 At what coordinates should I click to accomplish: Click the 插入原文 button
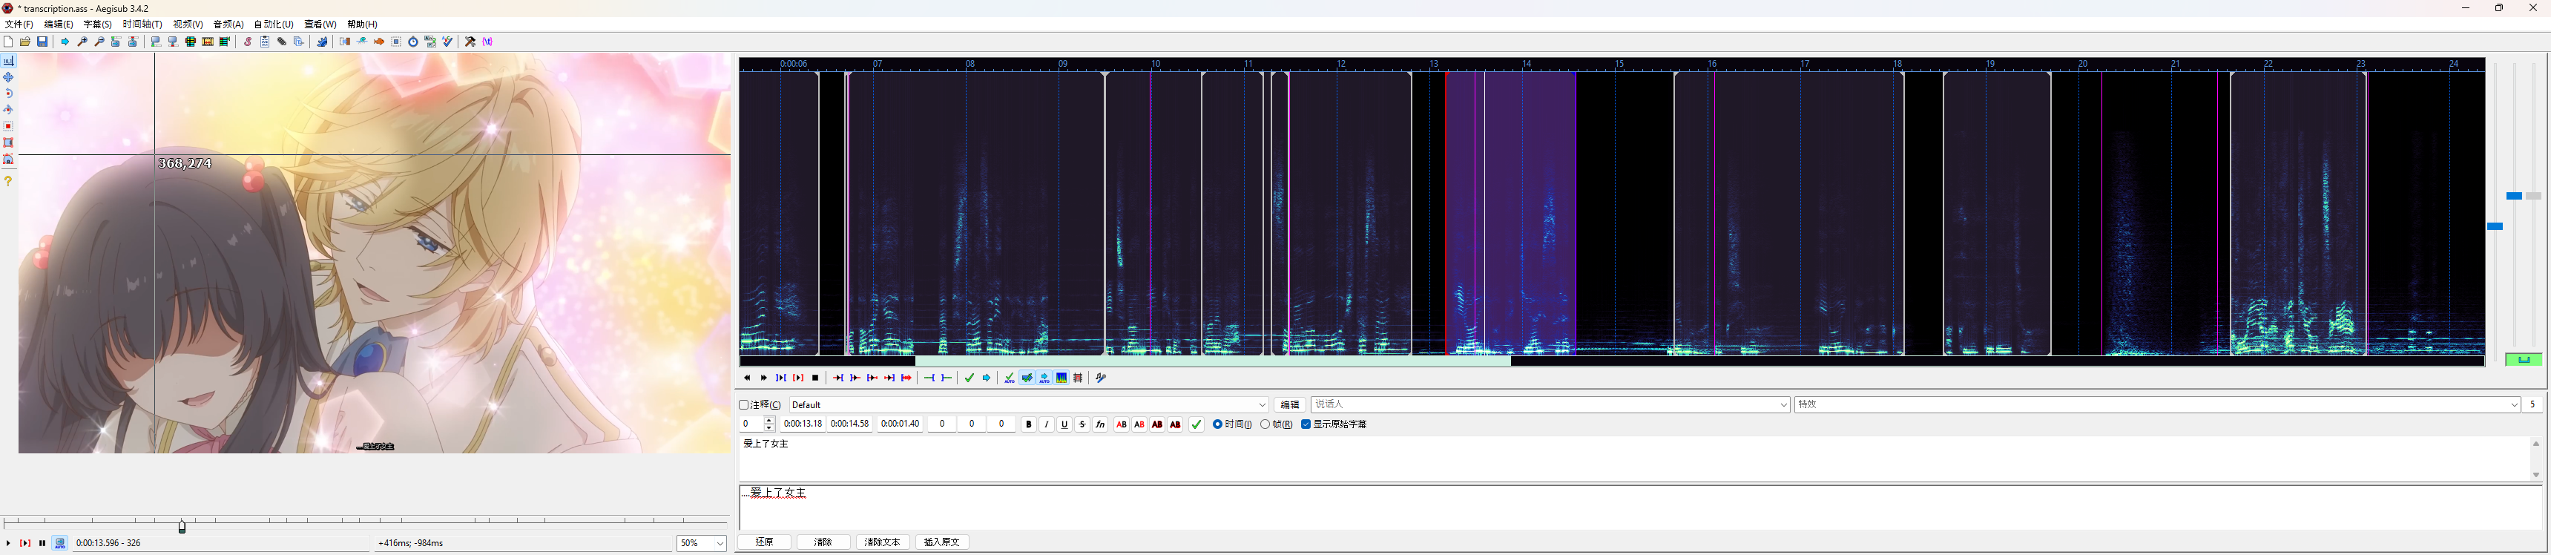point(941,542)
